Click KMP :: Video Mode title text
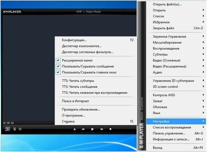This screenshot has width=207, height=152. click(89, 12)
